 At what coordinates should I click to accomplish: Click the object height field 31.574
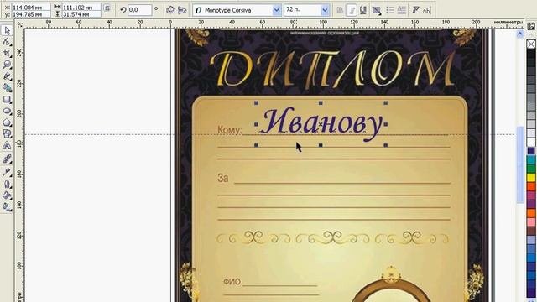click(x=81, y=14)
